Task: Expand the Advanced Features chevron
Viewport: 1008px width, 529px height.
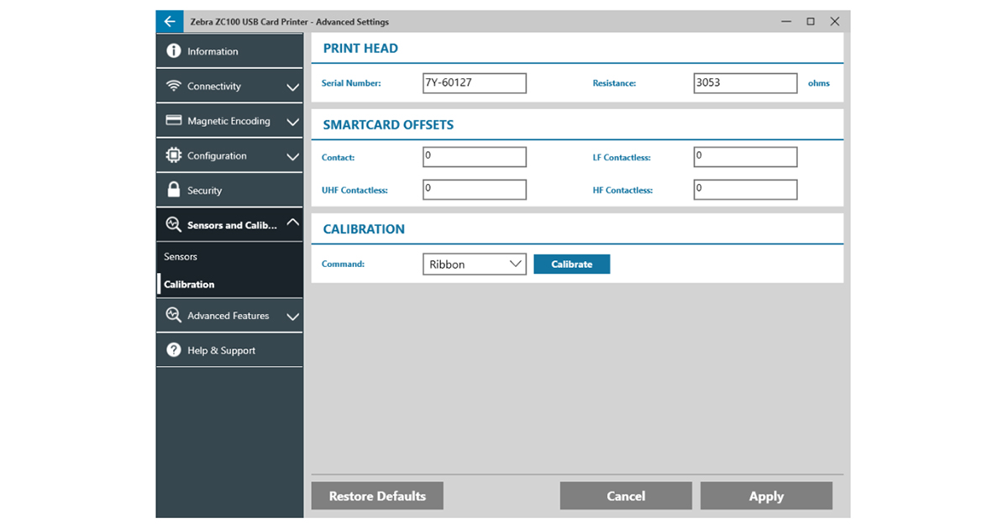Action: tap(292, 317)
